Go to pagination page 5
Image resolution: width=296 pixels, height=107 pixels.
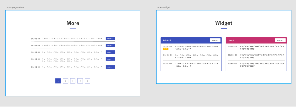(87, 81)
